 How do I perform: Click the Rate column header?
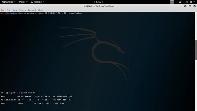click(x=41, y=103)
